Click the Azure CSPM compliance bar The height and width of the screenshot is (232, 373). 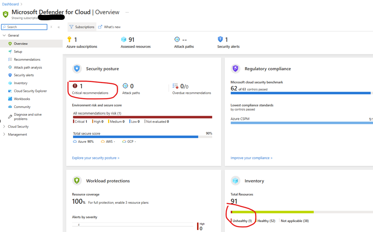tap(302, 123)
